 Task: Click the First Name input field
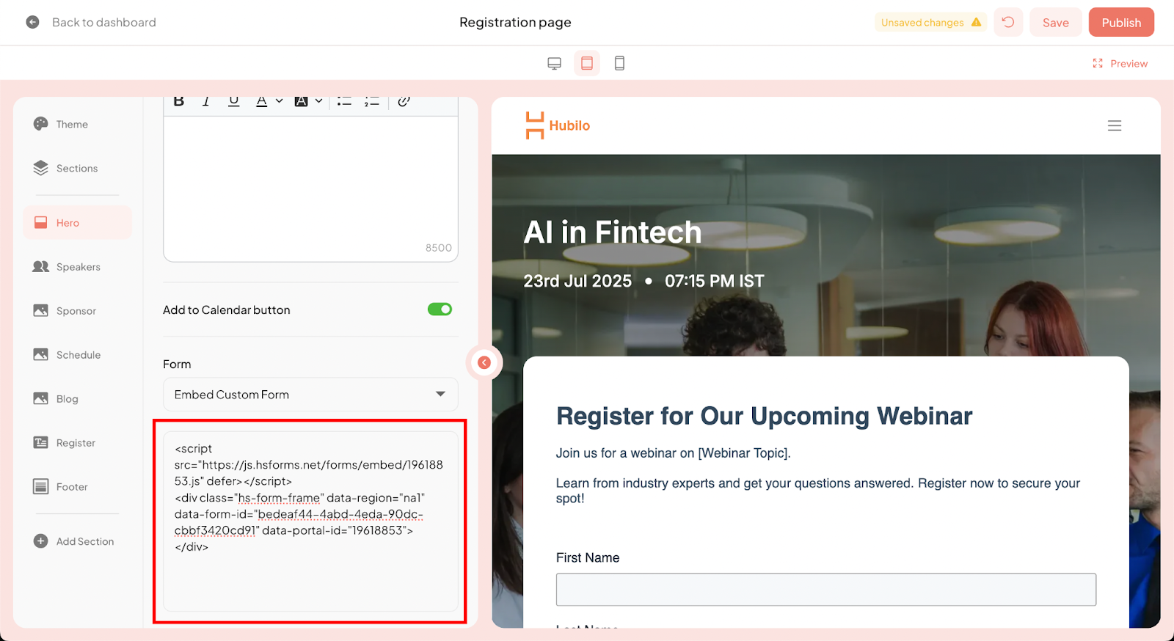826,590
